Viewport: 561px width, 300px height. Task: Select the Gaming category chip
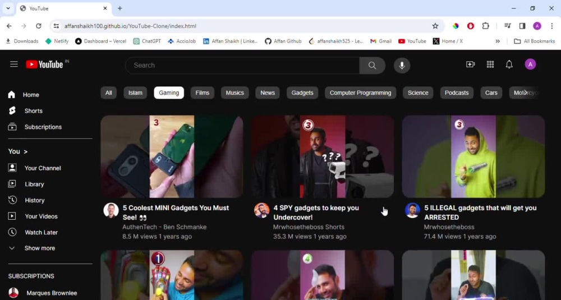[169, 93]
